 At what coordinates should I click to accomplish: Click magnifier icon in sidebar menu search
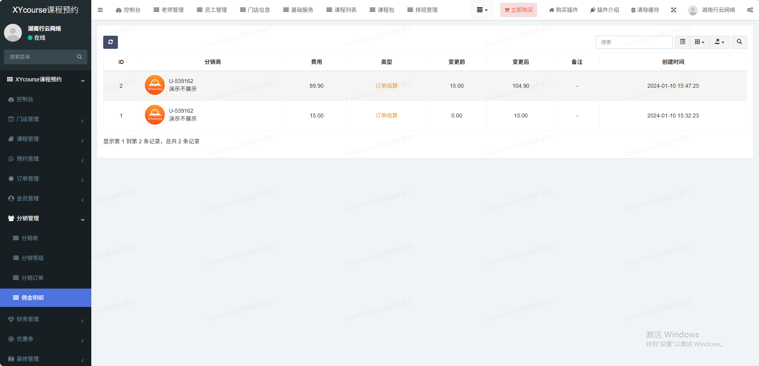pos(79,57)
